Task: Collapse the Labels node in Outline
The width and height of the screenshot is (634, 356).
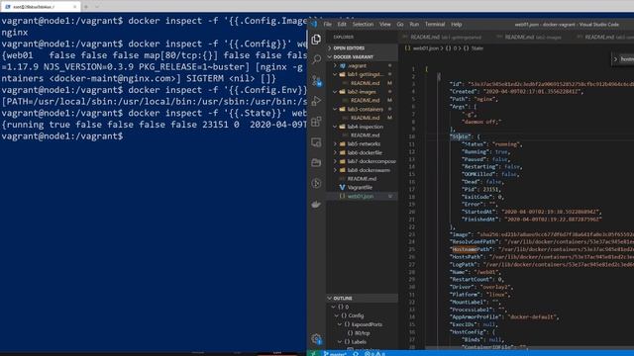Action: click(x=340, y=342)
